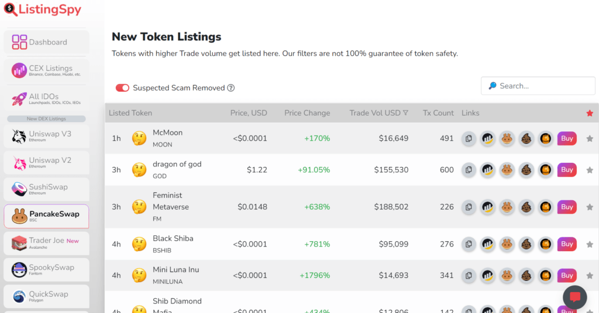Open the bar-chart icon for dragon of god
The image size is (599, 313).
tap(487, 170)
